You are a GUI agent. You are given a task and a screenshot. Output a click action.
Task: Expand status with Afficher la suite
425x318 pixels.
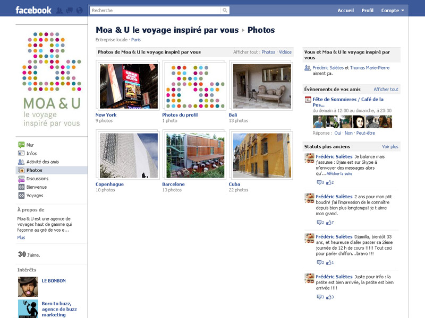click(339, 174)
